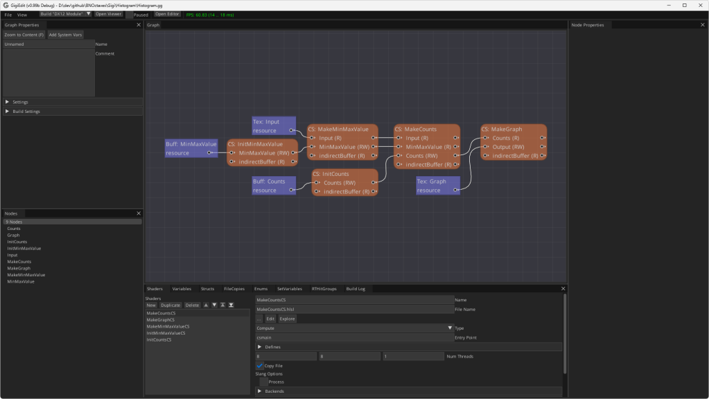The width and height of the screenshot is (709, 399).
Task: Close the Graph Properties panel
Action: 139,25
